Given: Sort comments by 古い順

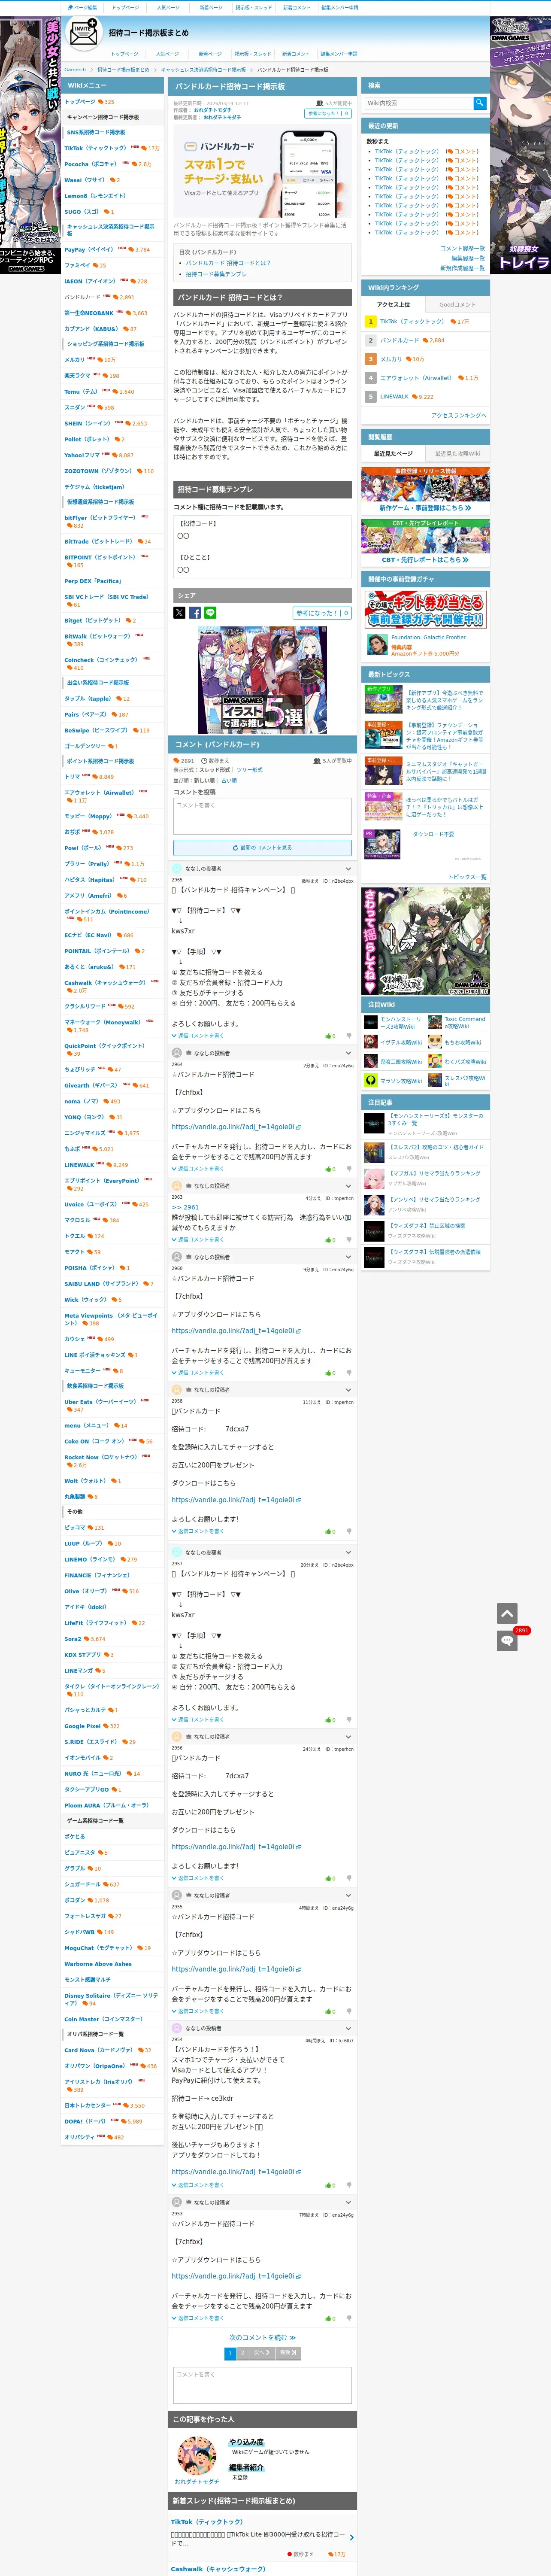Looking at the screenshot, I should pos(230,780).
